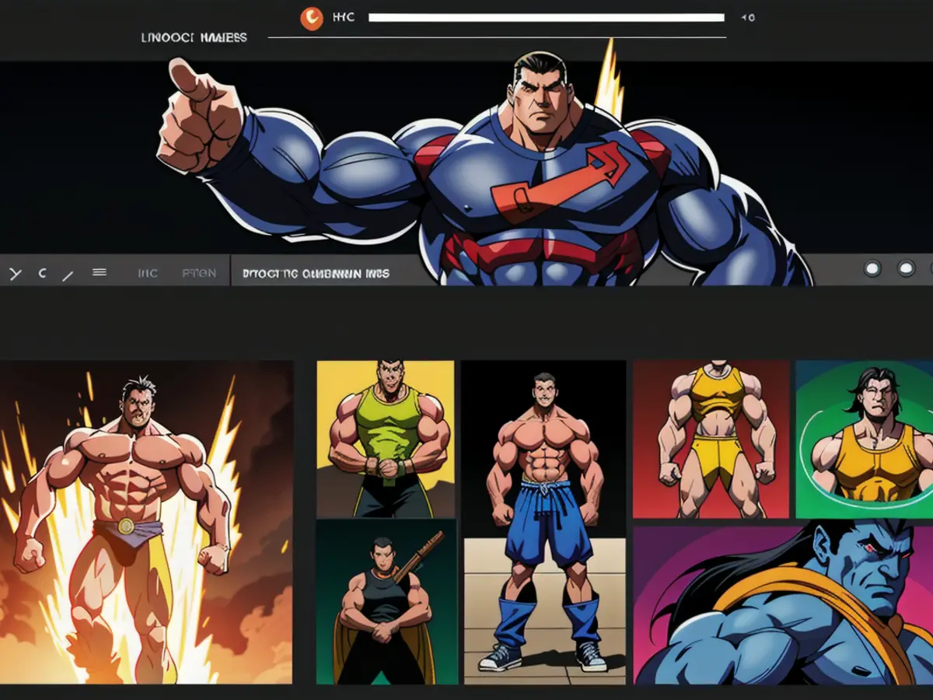
Task: Open the blue pants shirtless fighter thumbnail
Action: (x=543, y=522)
